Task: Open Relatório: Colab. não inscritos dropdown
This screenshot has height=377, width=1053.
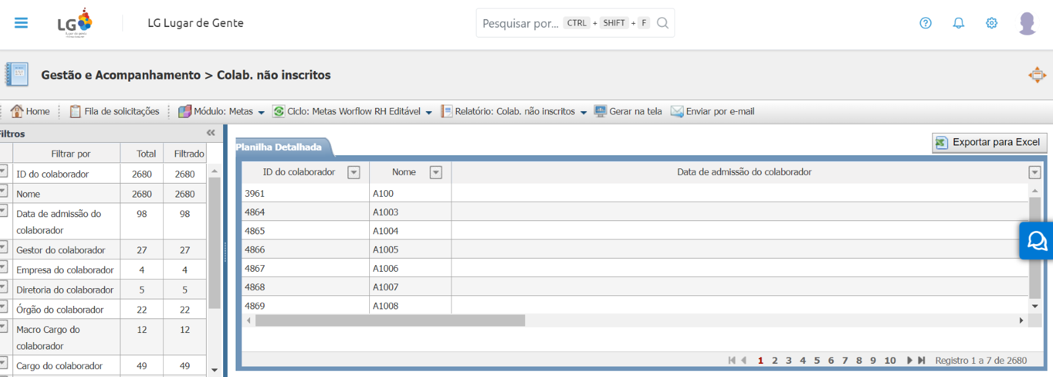Action: [514, 111]
